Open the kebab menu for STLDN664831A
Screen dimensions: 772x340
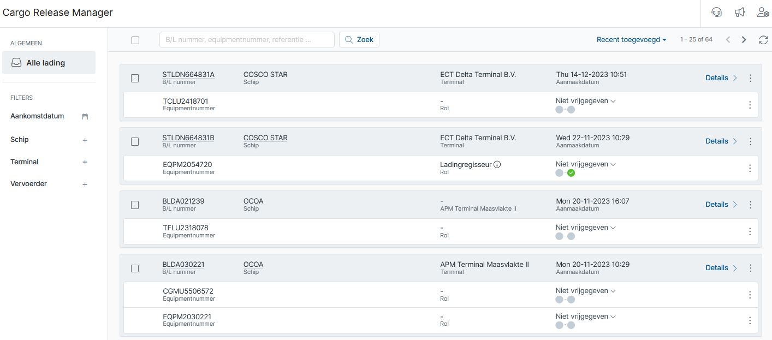point(750,78)
